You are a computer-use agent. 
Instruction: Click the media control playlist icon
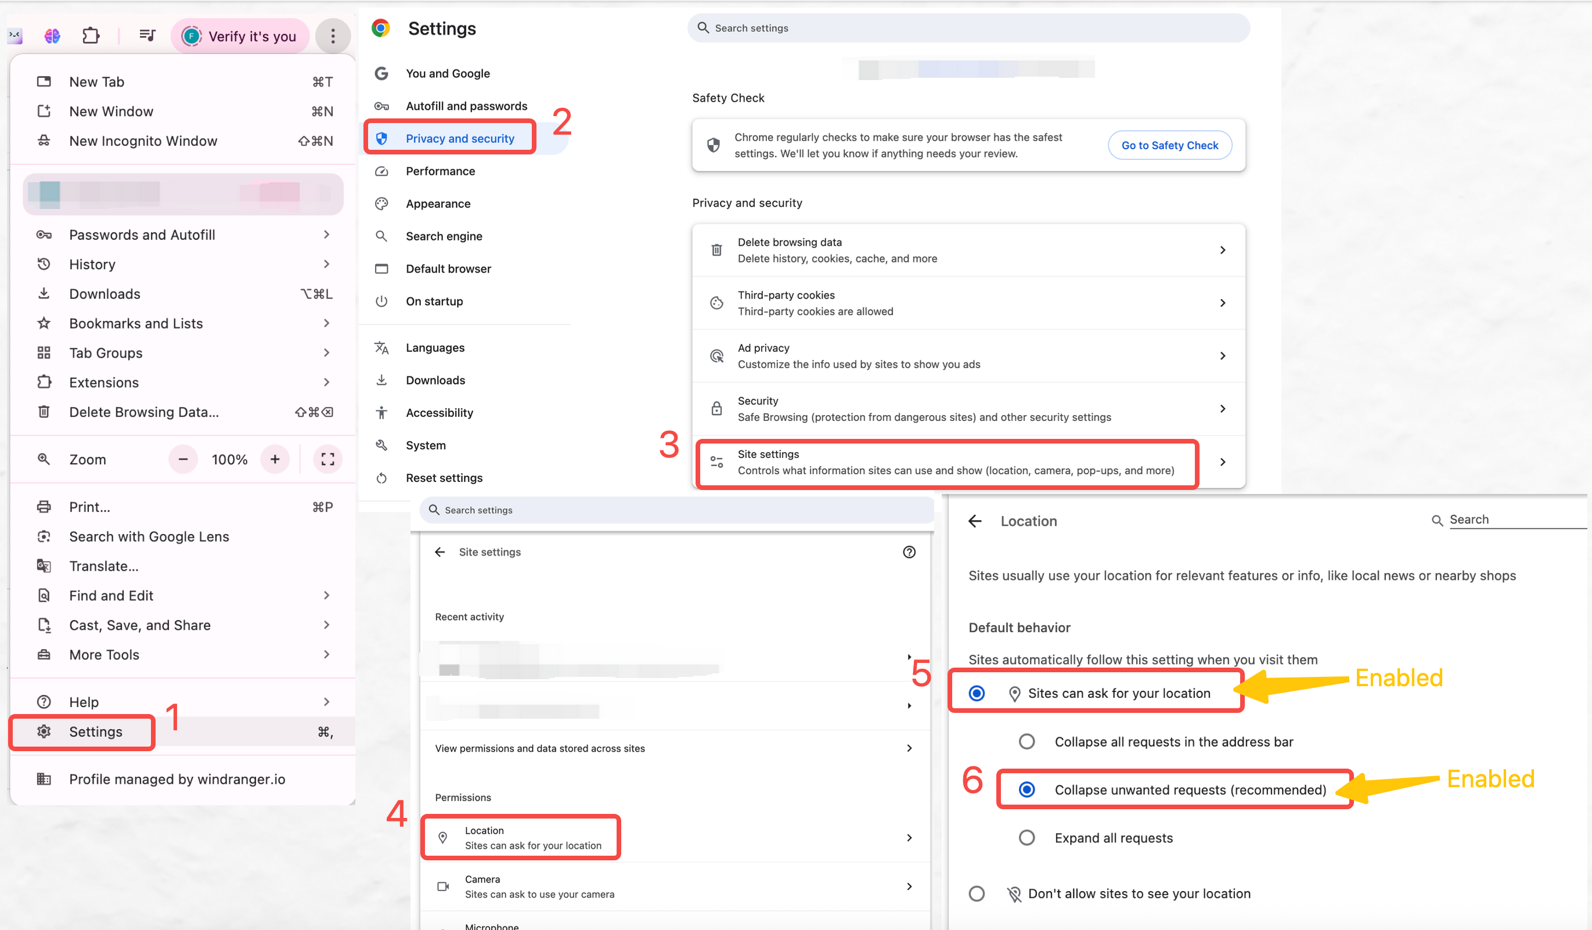click(x=147, y=35)
